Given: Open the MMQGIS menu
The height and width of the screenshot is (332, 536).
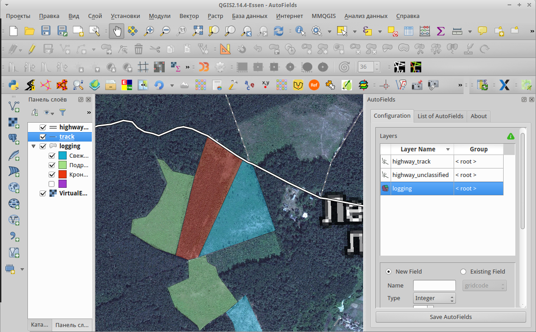Looking at the screenshot, I should [x=324, y=16].
